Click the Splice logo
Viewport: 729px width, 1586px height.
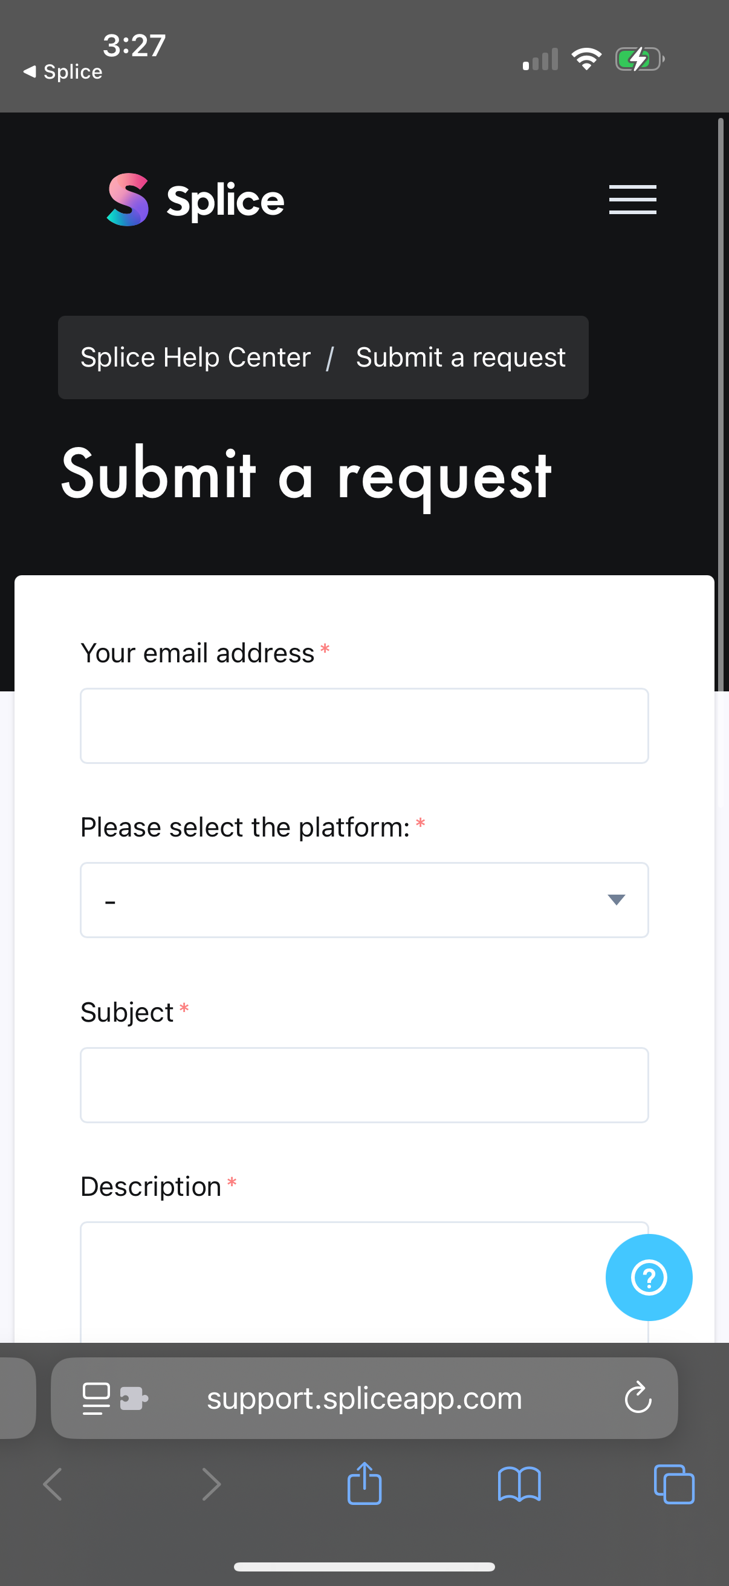(x=194, y=200)
